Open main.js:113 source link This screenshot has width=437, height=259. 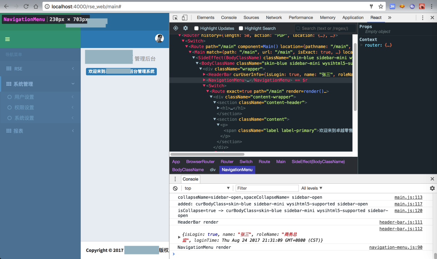tap(408, 197)
